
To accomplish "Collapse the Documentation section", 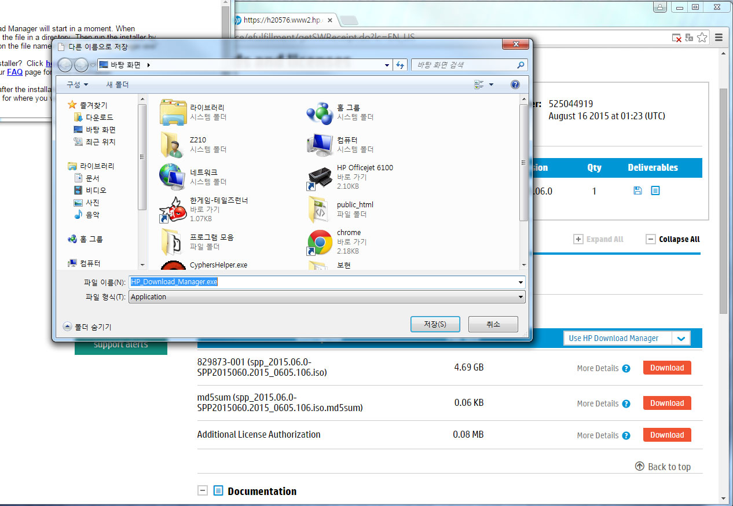I will (203, 491).
